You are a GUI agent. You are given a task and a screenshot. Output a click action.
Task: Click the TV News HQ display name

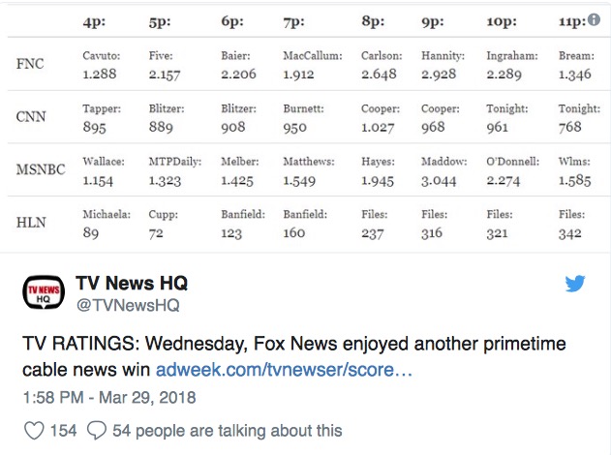click(132, 284)
